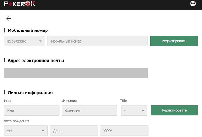
Task: Focus the 'Имя' input field
Action: pyautogui.click(x=32, y=110)
